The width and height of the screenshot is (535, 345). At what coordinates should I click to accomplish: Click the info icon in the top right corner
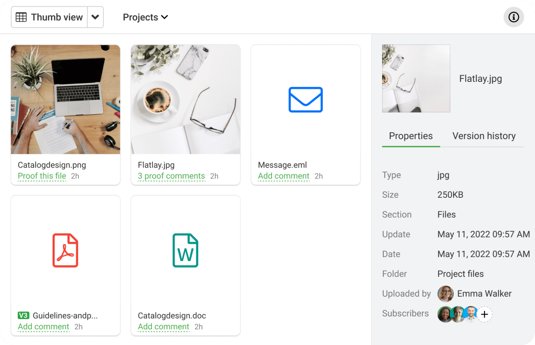pos(514,17)
